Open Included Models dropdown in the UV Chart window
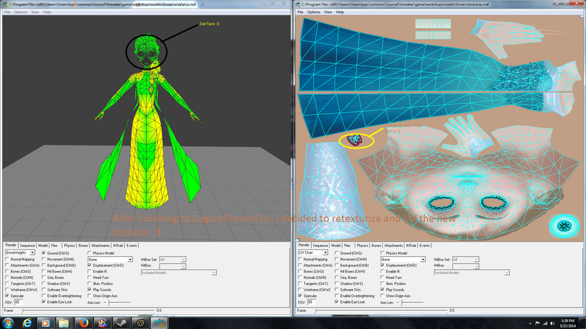 pos(472,272)
